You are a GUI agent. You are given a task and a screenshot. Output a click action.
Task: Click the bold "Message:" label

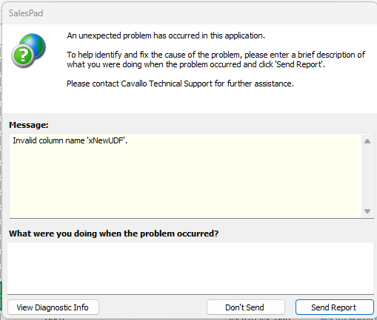pyautogui.click(x=29, y=125)
